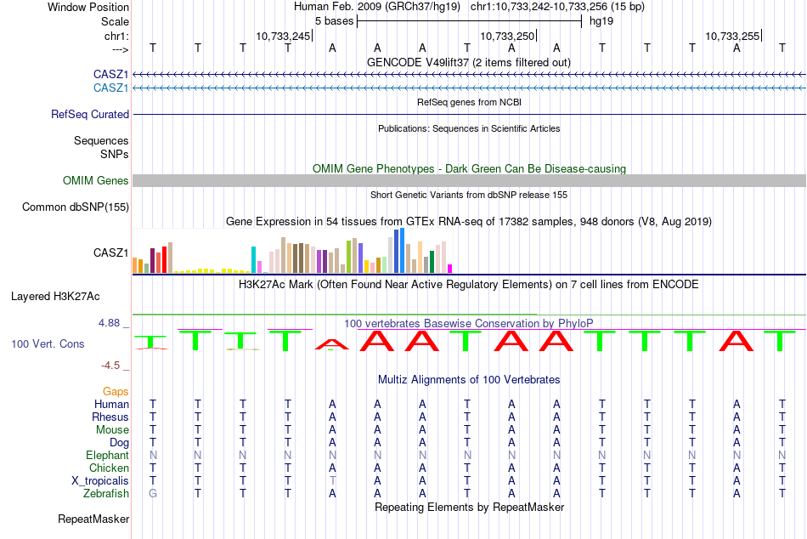Click the Short Genetic Variants from dbSNP title
The image size is (807, 539).
tap(469, 195)
